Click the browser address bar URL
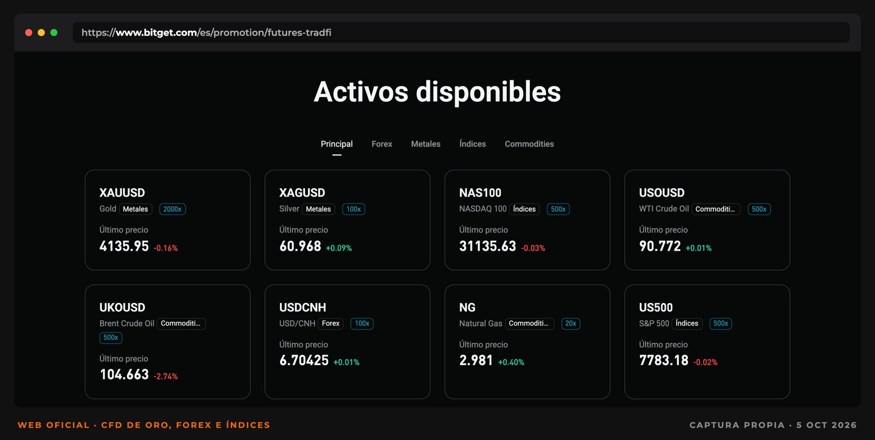875x440 pixels. pyautogui.click(x=206, y=32)
